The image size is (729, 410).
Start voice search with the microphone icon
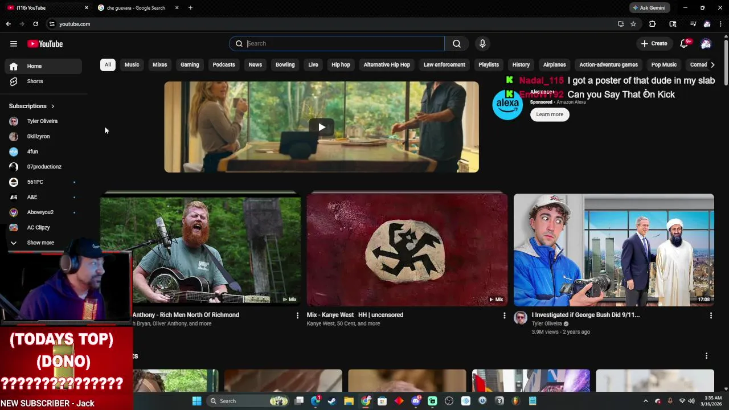click(482, 43)
